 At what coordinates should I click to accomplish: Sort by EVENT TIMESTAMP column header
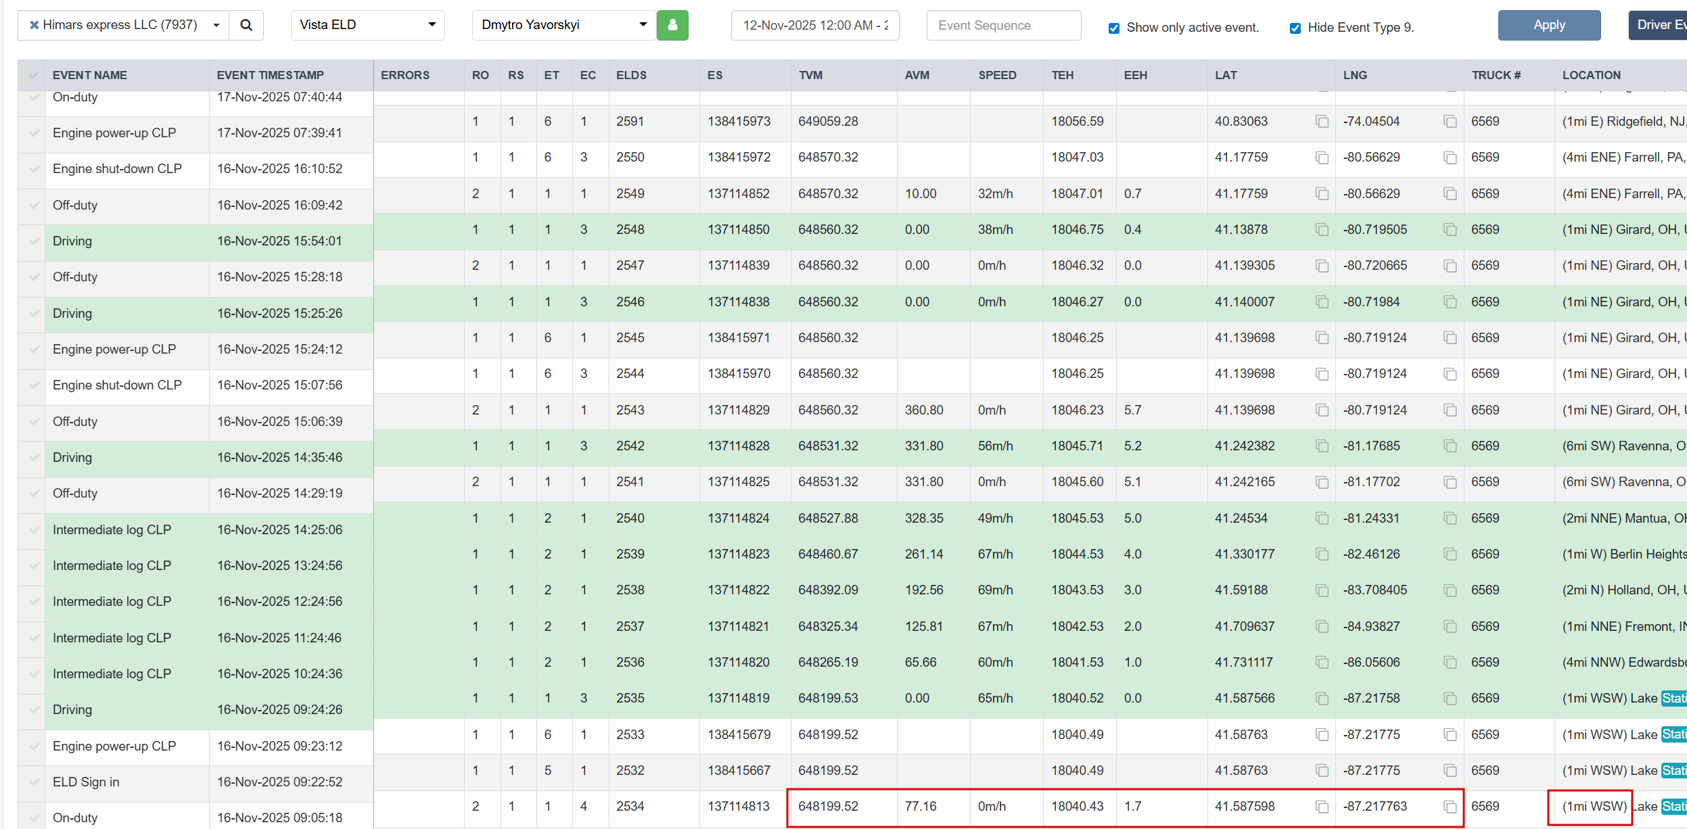pyautogui.click(x=270, y=75)
